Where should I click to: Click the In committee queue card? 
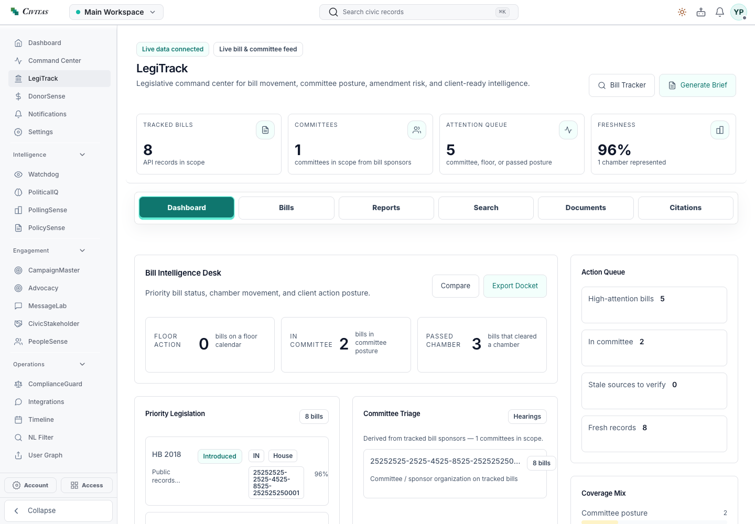(654, 348)
